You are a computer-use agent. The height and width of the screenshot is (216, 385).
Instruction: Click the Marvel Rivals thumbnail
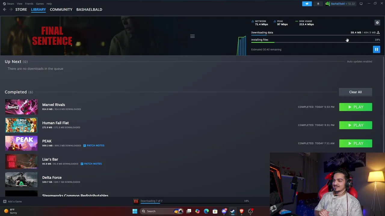tap(21, 107)
